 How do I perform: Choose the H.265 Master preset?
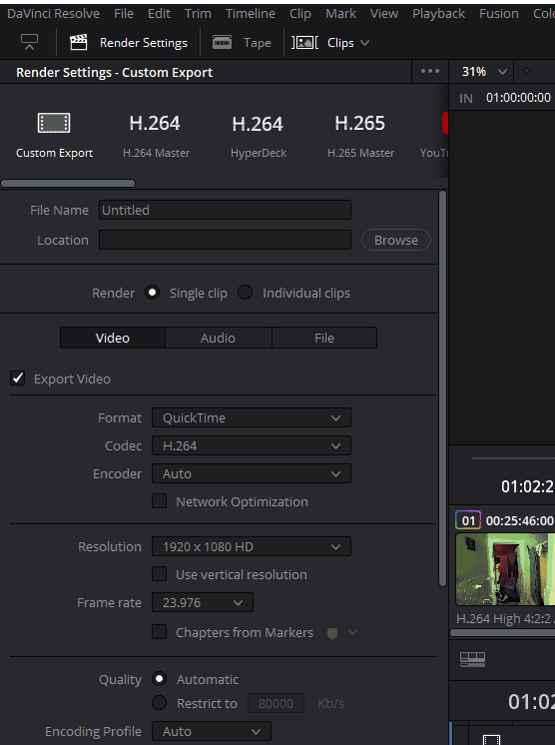[360, 135]
